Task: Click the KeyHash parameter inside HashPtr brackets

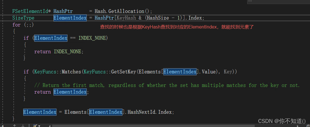Action: (126, 18)
